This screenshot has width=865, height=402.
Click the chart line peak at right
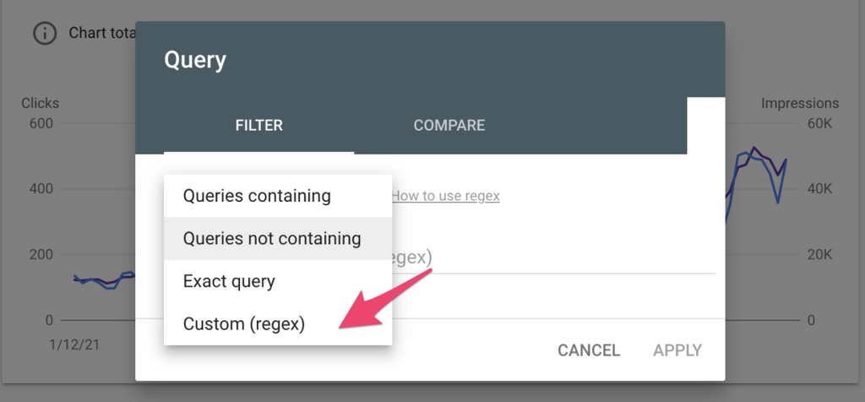[x=753, y=149]
